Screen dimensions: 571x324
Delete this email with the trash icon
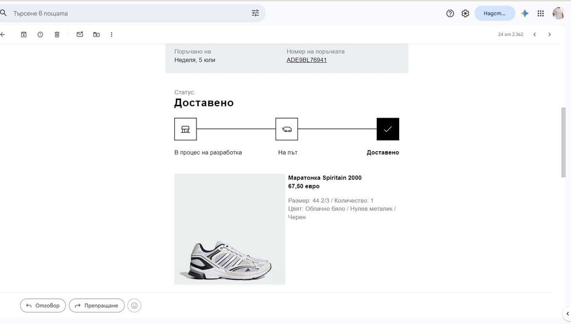[57, 35]
